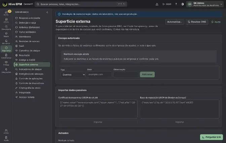This screenshot has height=143, width=226.
Task: Open the Devedoria section in the rail
Action: [6, 28]
